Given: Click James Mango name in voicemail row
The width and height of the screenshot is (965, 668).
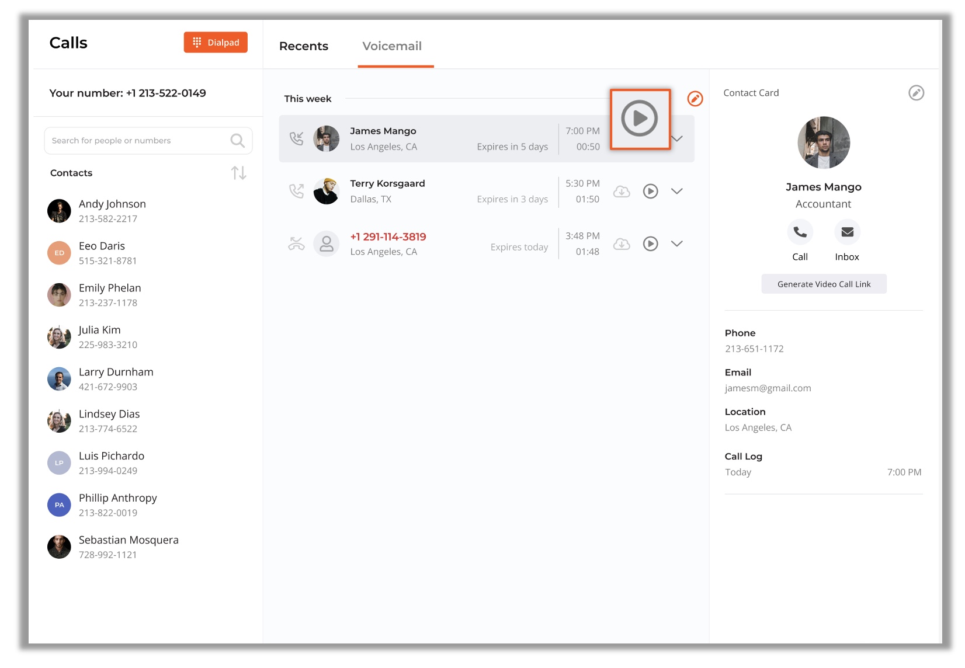Looking at the screenshot, I should [383, 131].
